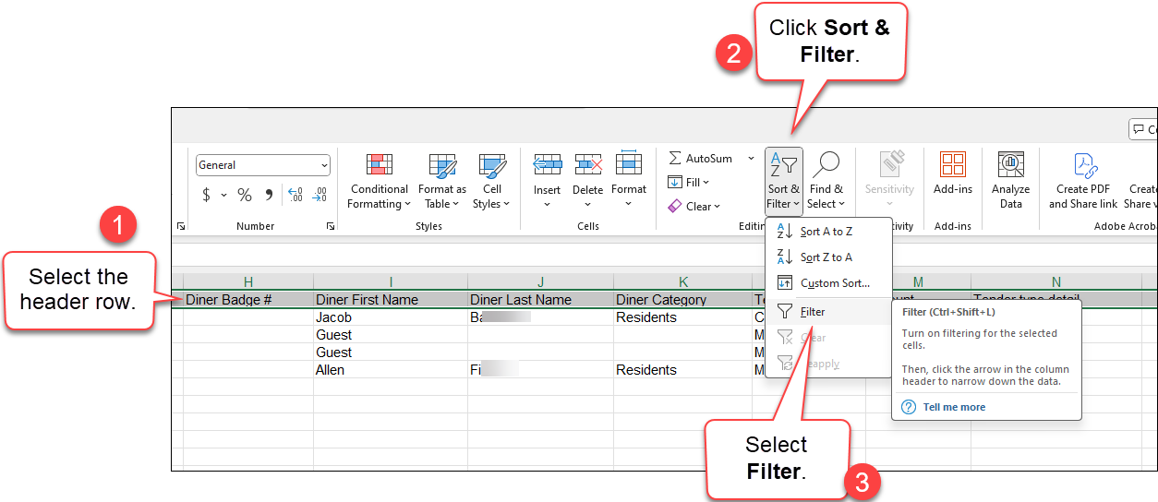Click Create PDF and Share link
Viewport: 1158px width, 502px height.
click(1083, 181)
